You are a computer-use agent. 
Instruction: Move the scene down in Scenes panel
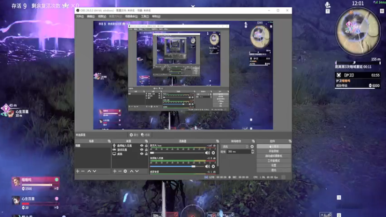pyautogui.click(x=95, y=171)
